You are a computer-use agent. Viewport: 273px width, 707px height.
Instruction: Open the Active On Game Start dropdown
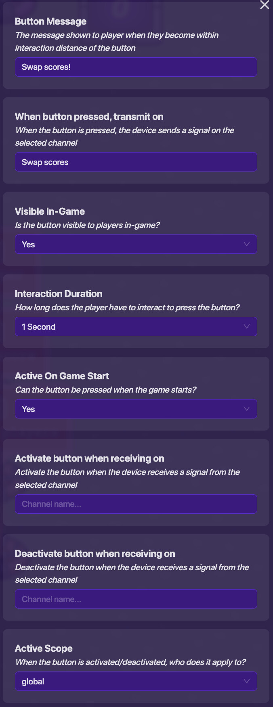[136, 409]
